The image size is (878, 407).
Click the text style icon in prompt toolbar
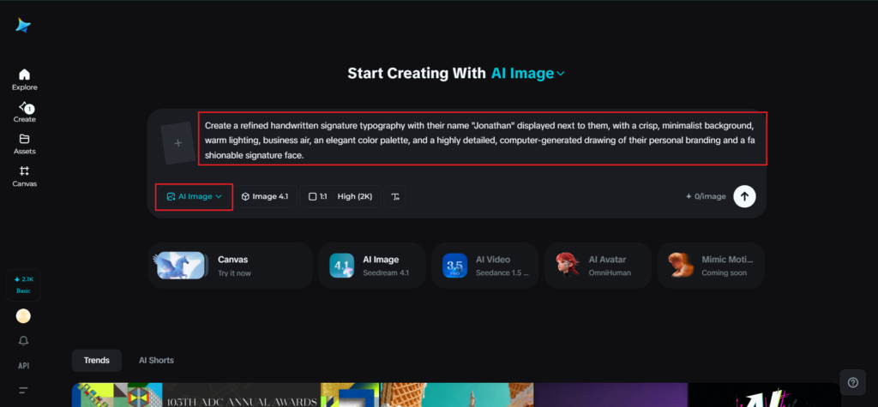(395, 196)
